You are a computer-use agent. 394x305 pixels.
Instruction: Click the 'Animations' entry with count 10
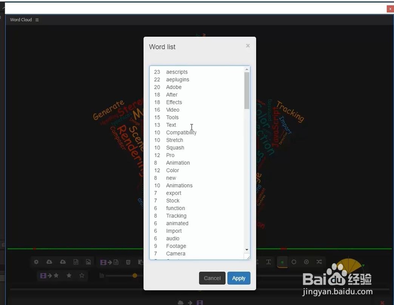click(x=179, y=185)
